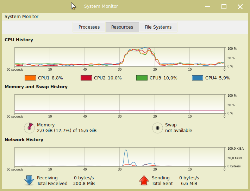Viewport: 250px width, 191px height.
Task: Click the window title 'System Monitor'
Action: (x=101, y=6)
